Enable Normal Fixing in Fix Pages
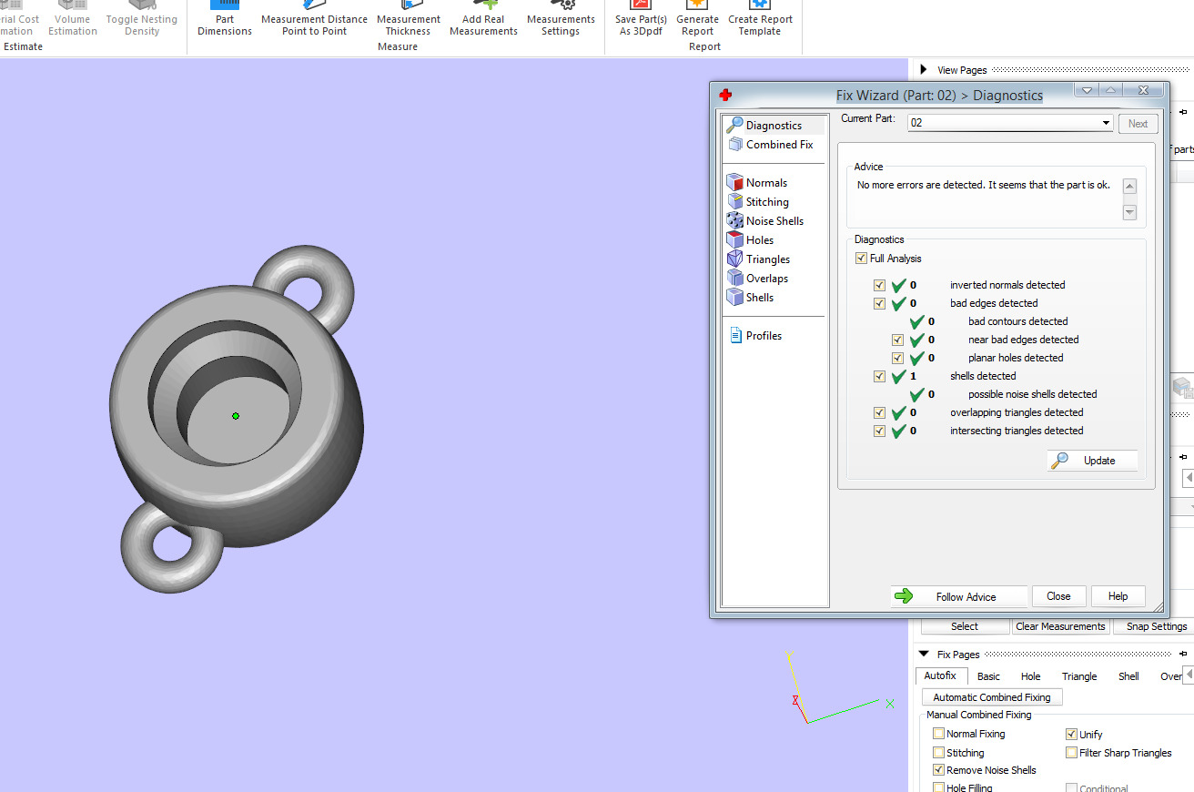The width and height of the screenshot is (1194, 792). tap(938, 734)
